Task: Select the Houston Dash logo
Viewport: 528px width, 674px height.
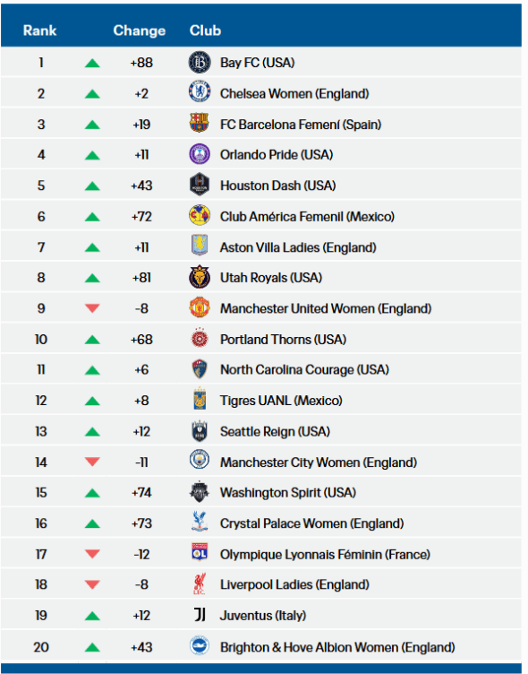Action: coord(200,185)
